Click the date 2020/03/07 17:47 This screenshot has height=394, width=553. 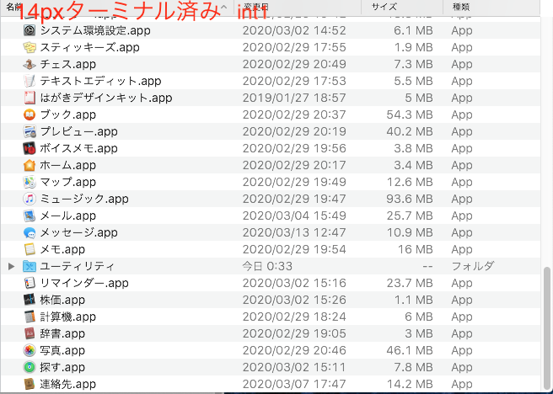pyautogui.click(x=294, y=384)
